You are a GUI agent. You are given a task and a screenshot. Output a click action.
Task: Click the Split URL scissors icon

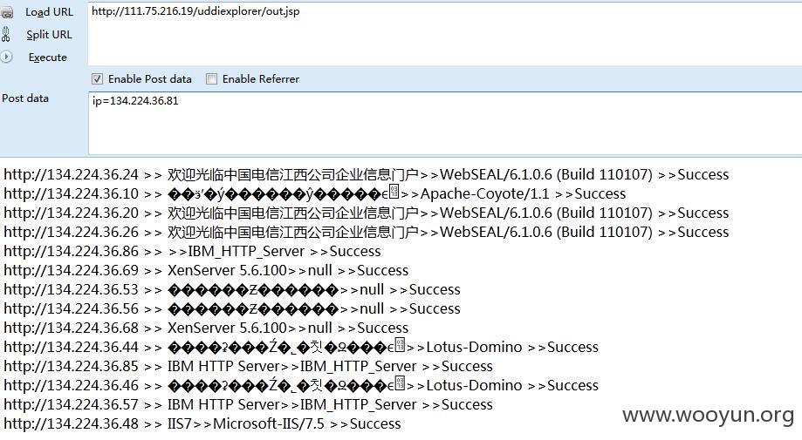click(6, 34)
